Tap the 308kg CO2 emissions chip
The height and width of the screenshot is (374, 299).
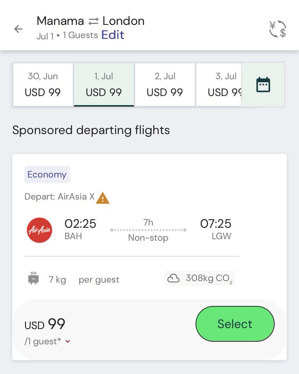200,278
